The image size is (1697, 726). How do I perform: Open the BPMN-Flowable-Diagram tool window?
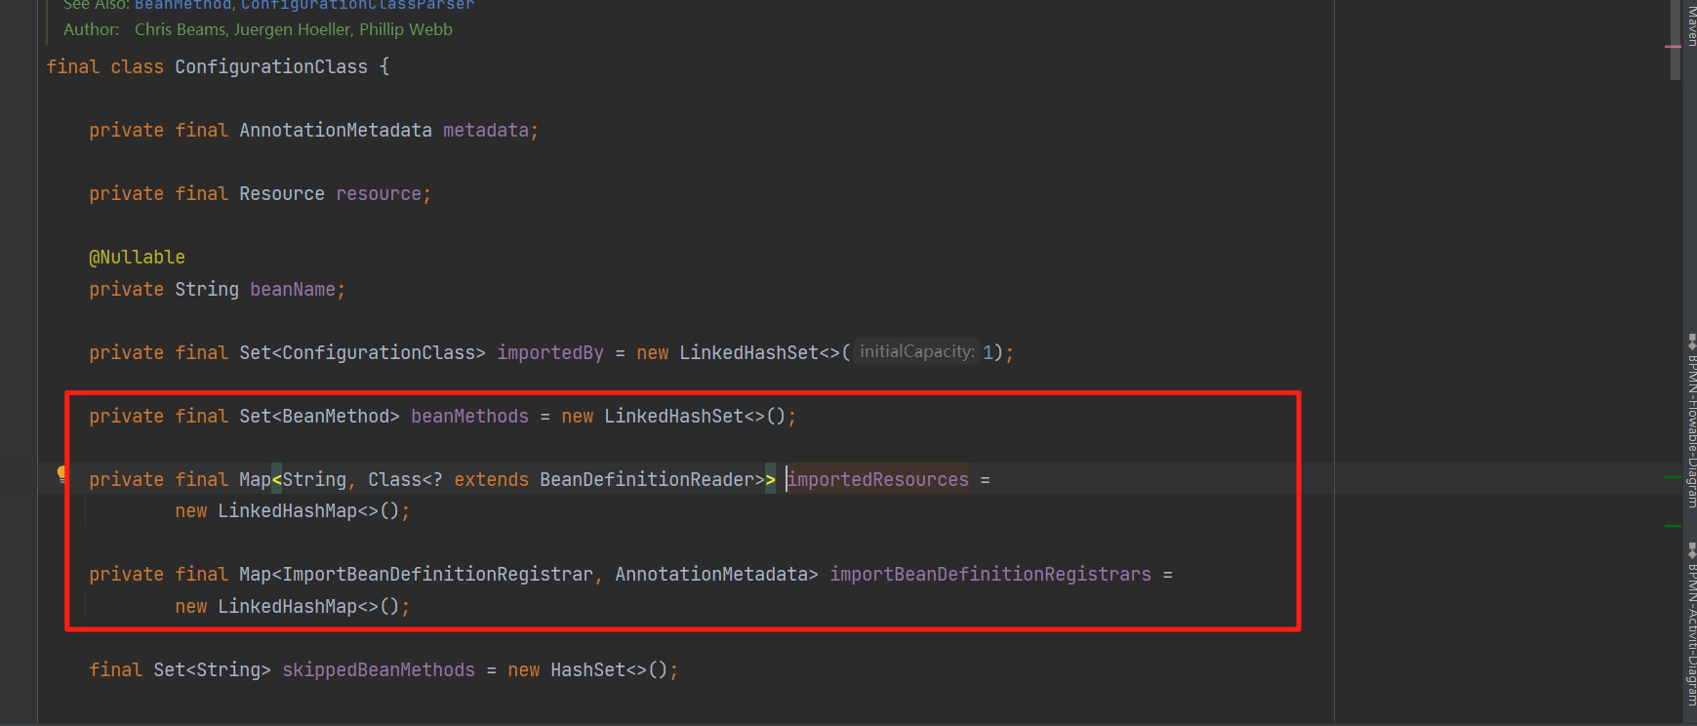pyautogui.click(x=1691, y=421)
